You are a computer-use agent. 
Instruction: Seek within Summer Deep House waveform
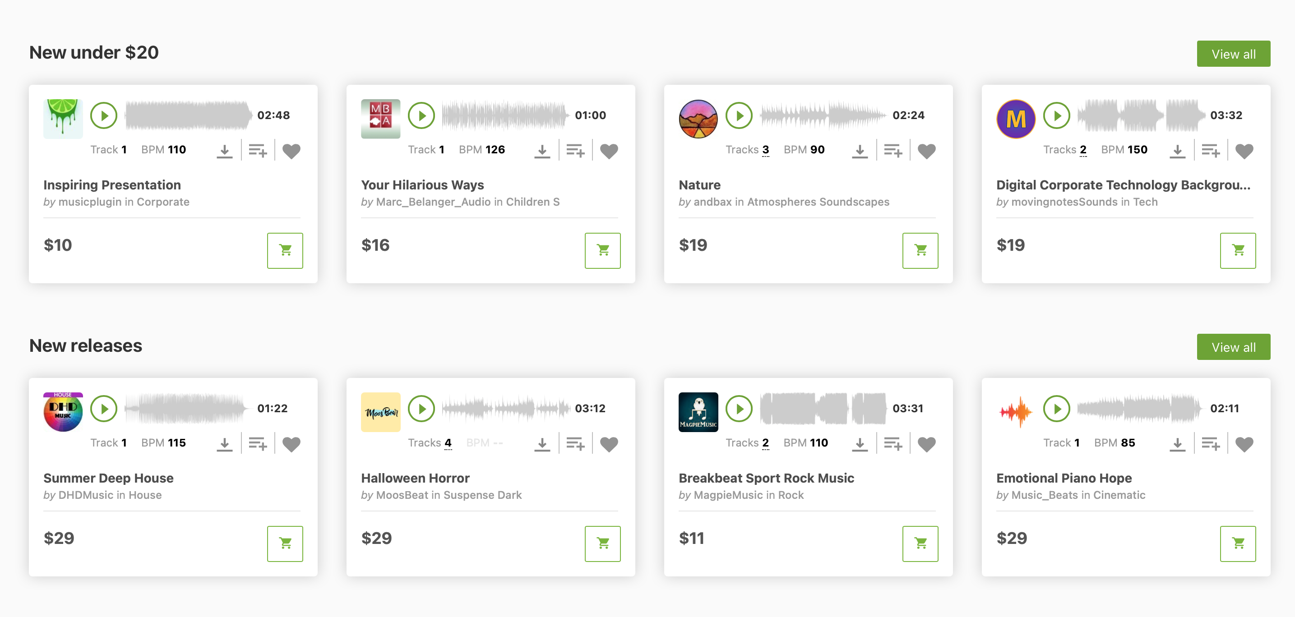(186, 409)
